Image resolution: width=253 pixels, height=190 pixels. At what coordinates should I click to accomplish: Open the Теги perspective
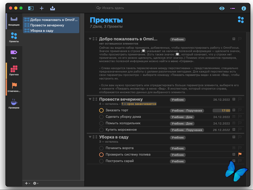tap(14, 54)
